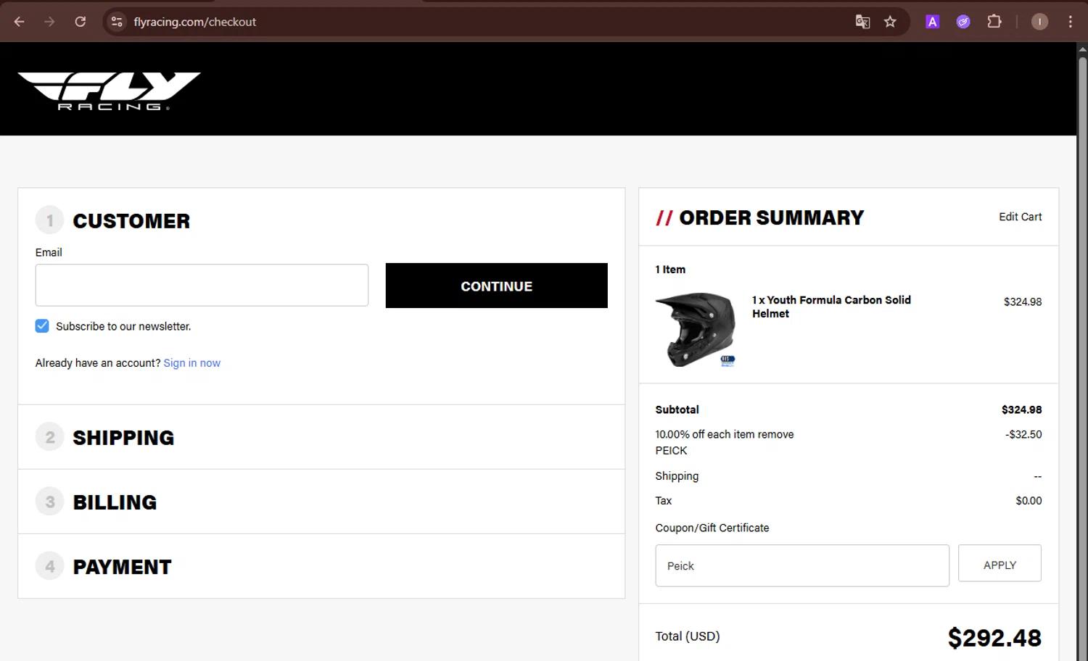Click the Tax $0.00 value
This screenshot has height=661, width=1088.
(x=1029, y=501)
